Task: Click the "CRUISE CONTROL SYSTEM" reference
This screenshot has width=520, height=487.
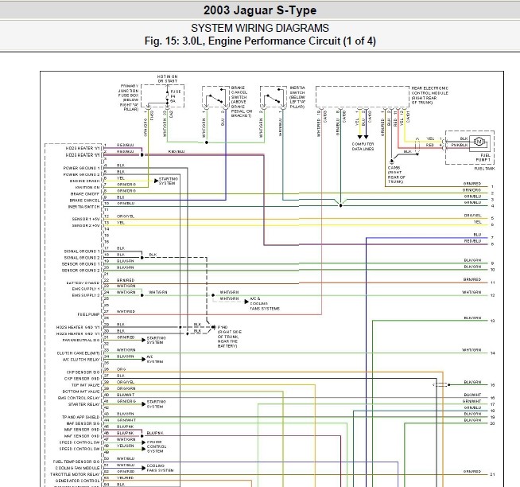Action: pyautogui.click(x=157, y=446)
